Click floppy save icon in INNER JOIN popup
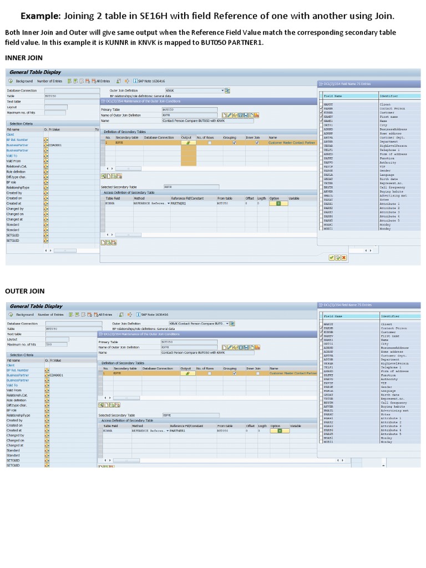The height and width of the screenshot is (568, 426). [x=246, y=115]
